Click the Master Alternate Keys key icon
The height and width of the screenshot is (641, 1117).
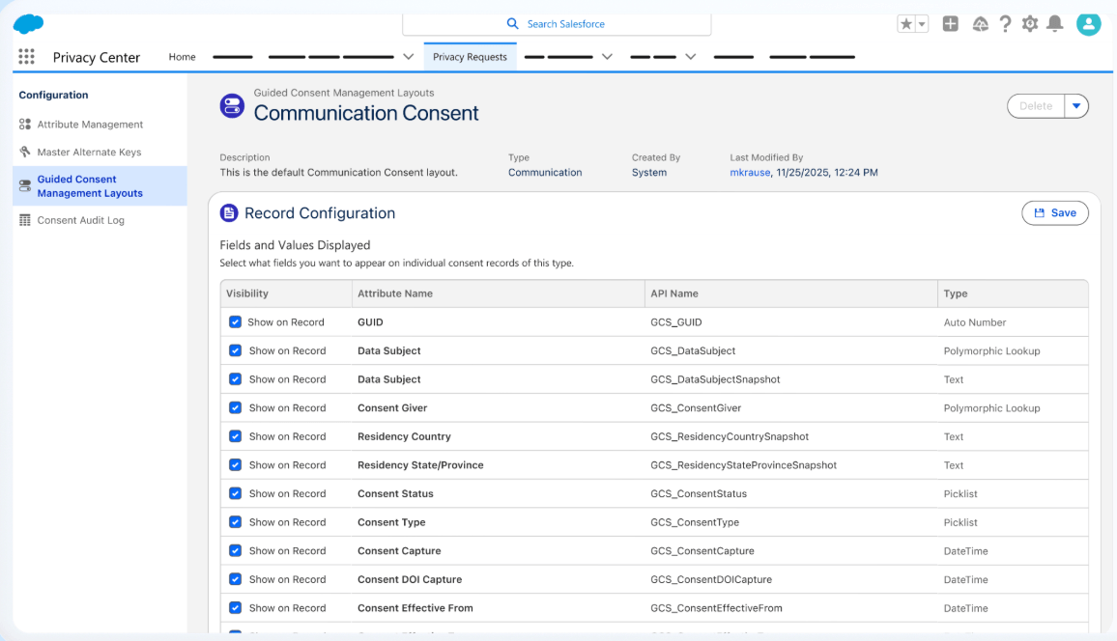coord(25,152)
